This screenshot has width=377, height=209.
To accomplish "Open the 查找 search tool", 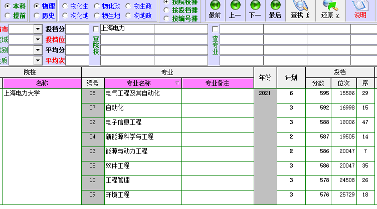I will pos(300,10).
